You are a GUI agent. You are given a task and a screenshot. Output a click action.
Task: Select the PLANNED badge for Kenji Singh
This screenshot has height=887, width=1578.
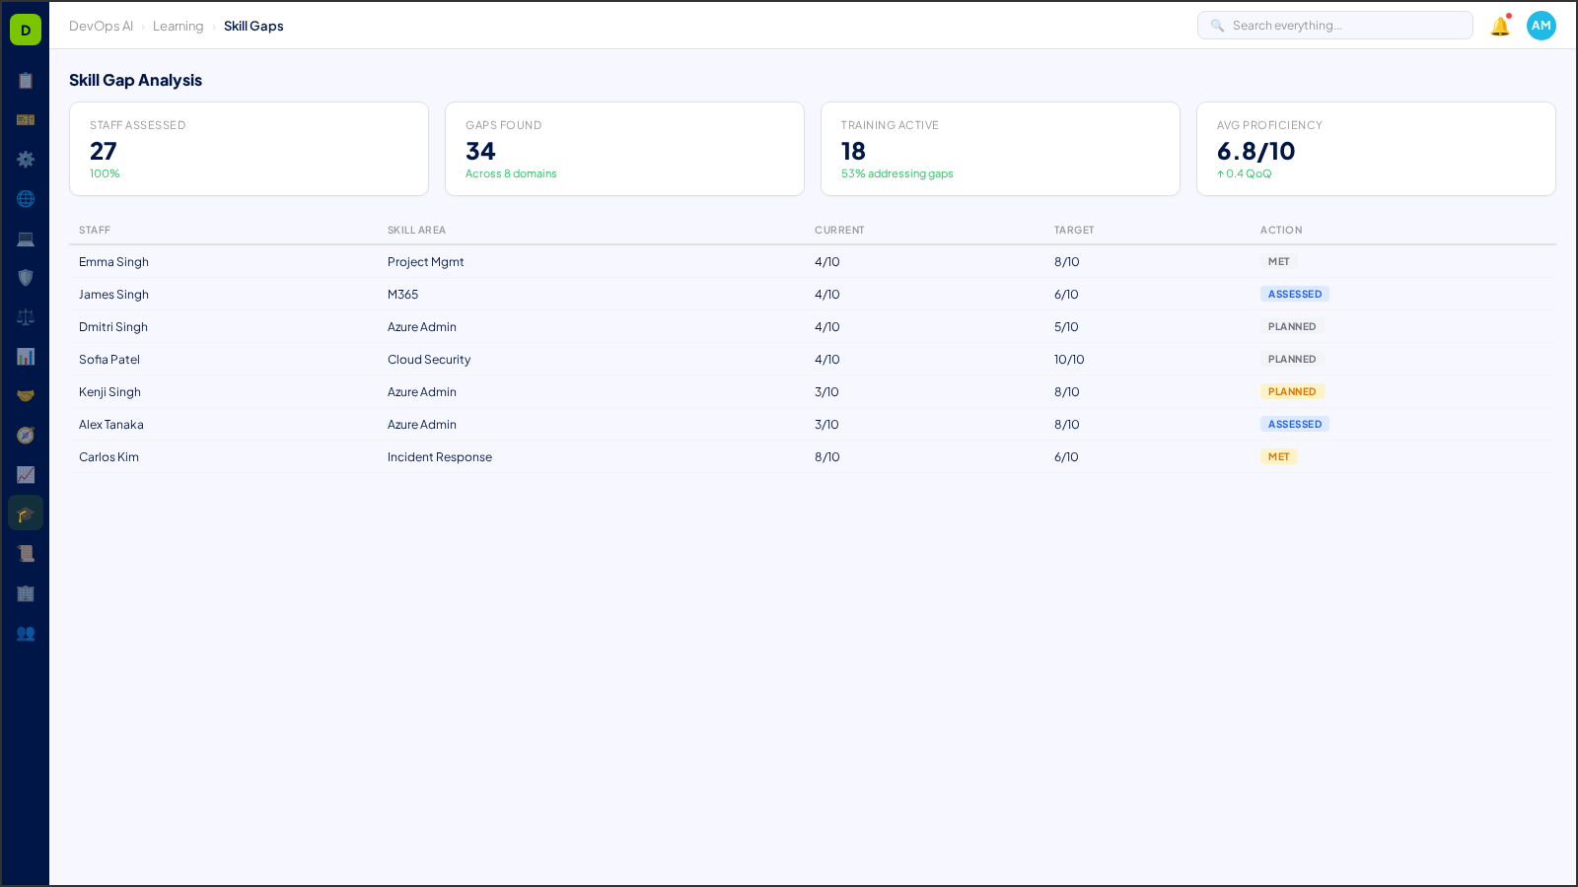pyautogui.click(x=1292, y=391)
